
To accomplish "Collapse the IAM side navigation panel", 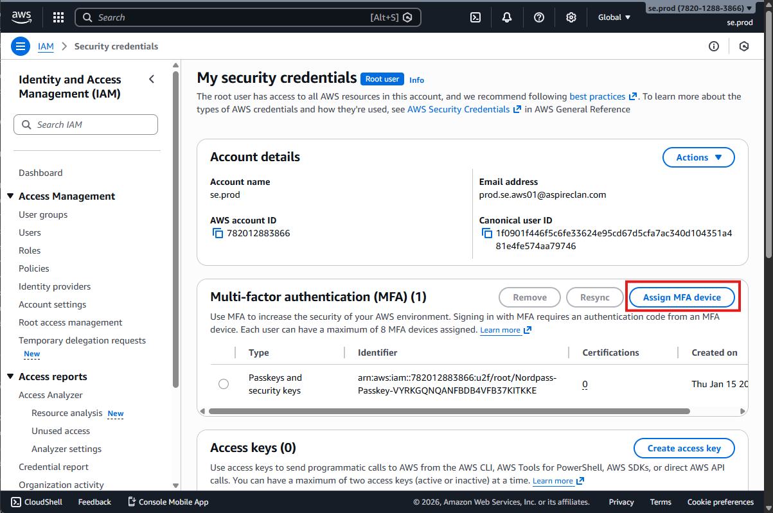I will 152,79.
